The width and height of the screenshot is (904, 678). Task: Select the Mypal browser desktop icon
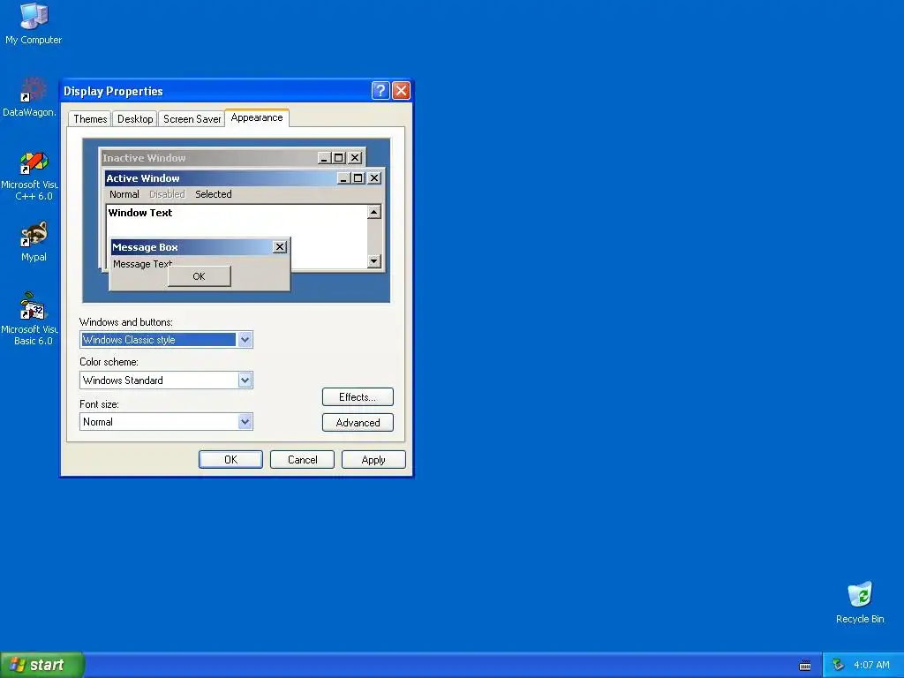point(34,241)
